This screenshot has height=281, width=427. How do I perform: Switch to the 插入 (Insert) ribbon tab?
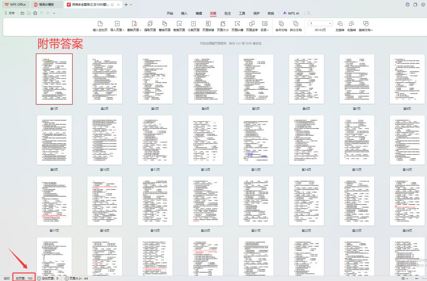pos(184,13)
